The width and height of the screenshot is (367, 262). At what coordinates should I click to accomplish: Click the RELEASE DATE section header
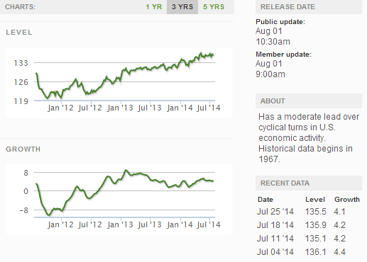309,7
